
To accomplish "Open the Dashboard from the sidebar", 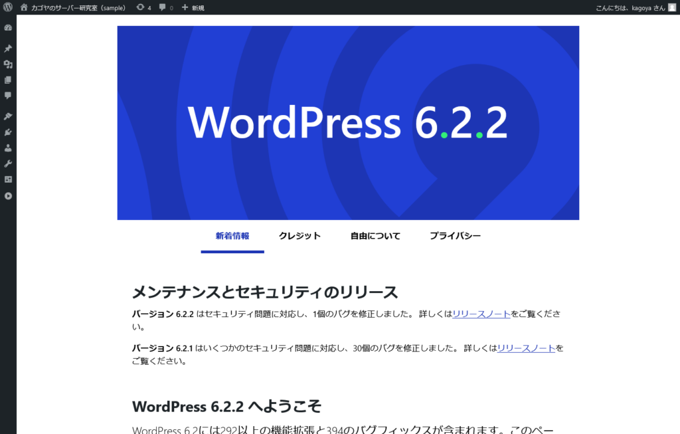I will coord(8,29).
